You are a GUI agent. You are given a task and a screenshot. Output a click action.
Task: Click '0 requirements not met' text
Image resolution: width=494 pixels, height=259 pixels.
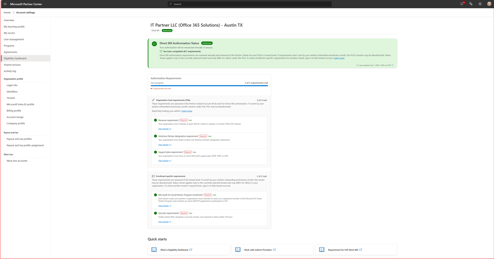tap(162, 89)
